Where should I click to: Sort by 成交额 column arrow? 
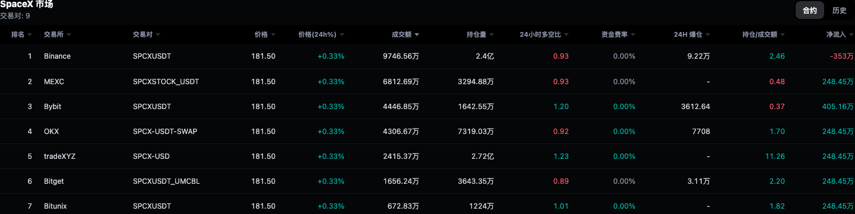tap(417, 35)
